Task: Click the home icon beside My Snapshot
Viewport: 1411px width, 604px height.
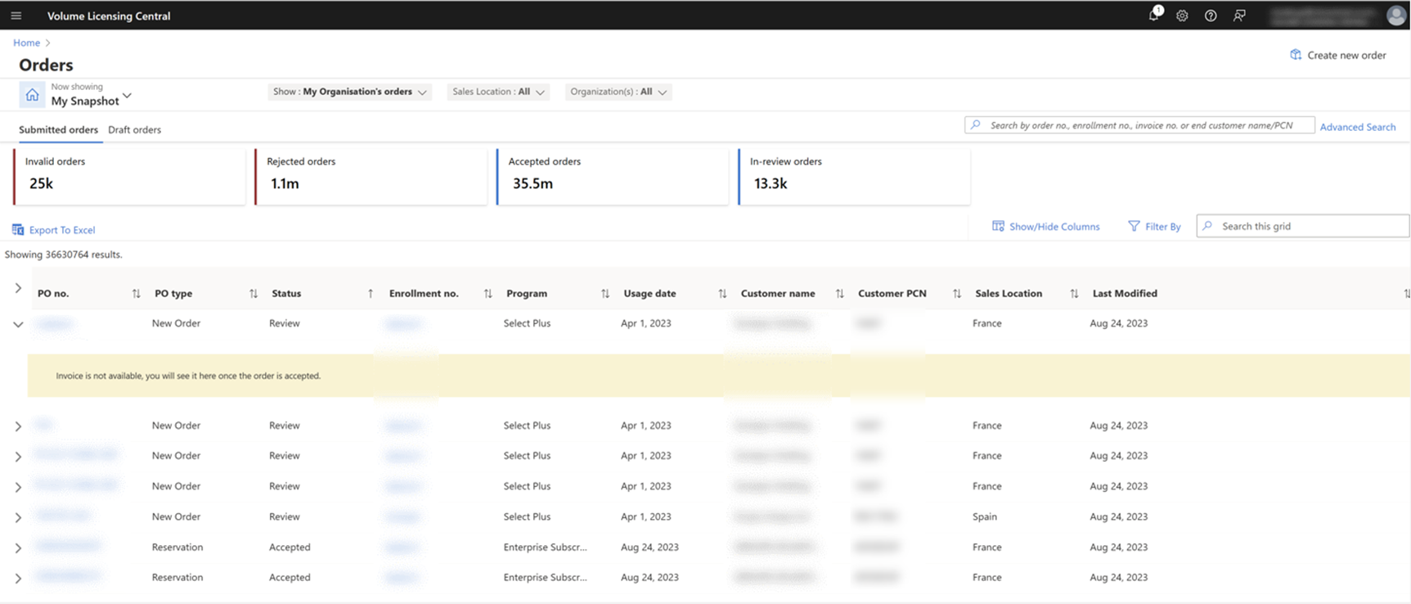Action: click(x=32, y=95)
